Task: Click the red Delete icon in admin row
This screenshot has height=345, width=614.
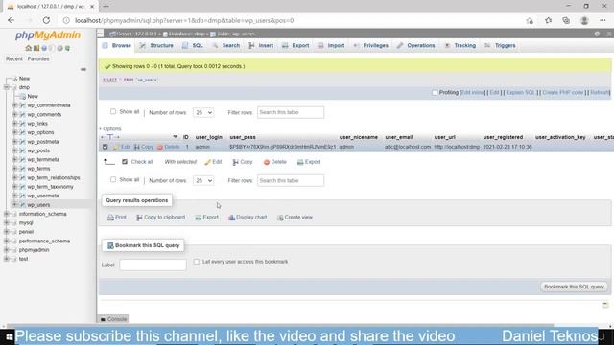Action: click(160, 147)
